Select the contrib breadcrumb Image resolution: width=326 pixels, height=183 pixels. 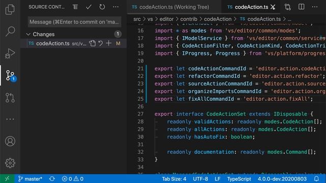tap(188, 19)
